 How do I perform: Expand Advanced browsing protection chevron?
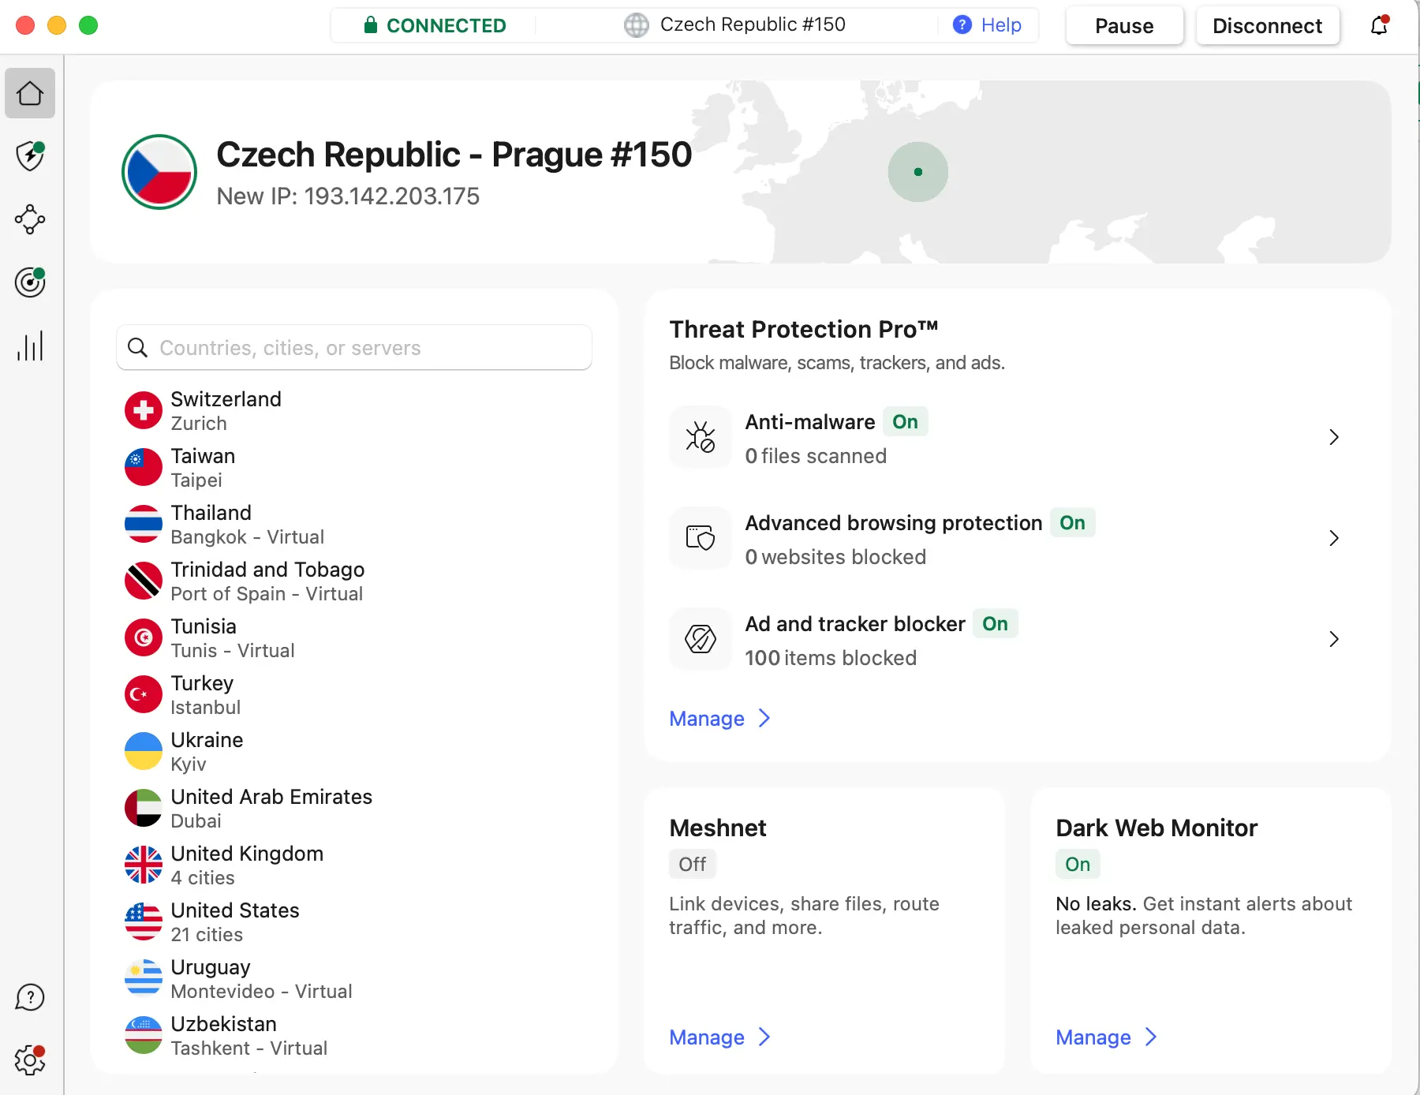[x=1333, y=538]
